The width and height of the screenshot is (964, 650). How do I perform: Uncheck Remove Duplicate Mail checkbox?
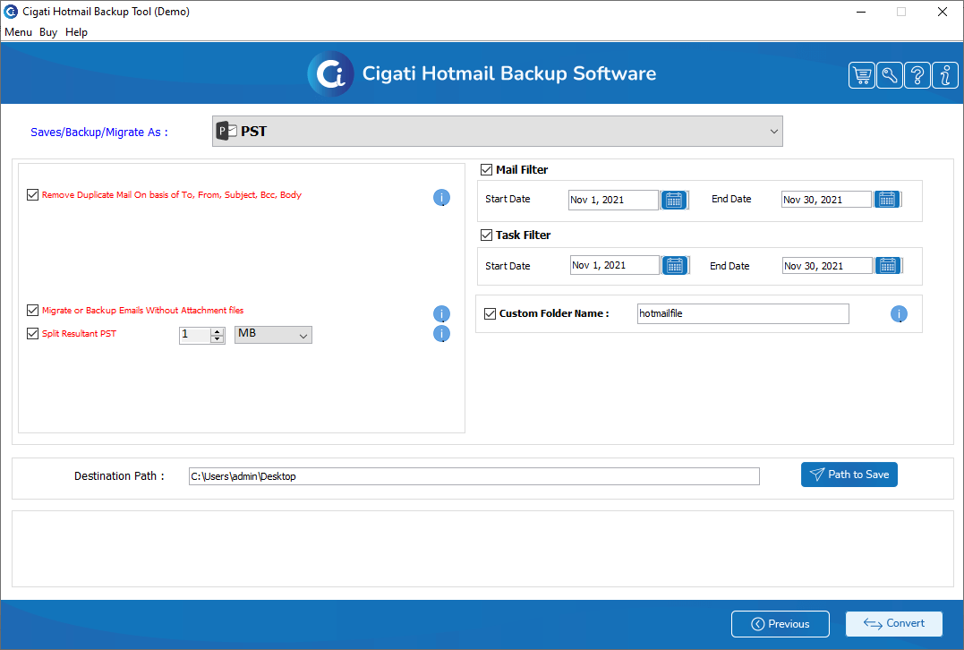[33, 195]
